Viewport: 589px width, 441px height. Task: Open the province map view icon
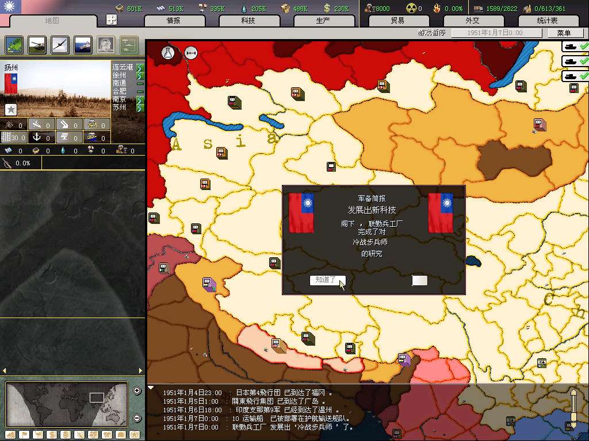(14, 45)
